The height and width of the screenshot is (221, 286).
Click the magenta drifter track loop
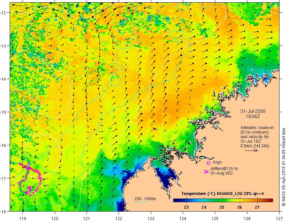30,179
